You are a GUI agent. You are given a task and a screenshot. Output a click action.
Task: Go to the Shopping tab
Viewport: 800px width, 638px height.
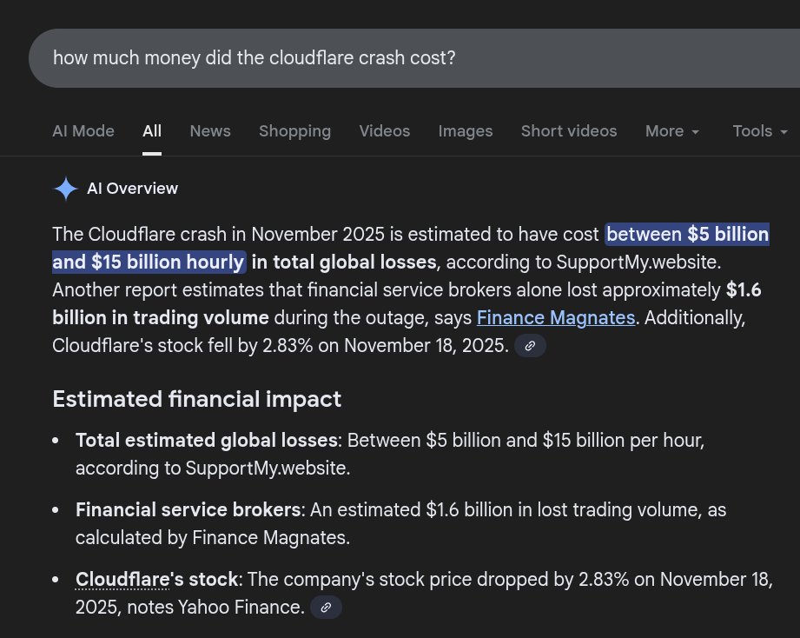295,131
